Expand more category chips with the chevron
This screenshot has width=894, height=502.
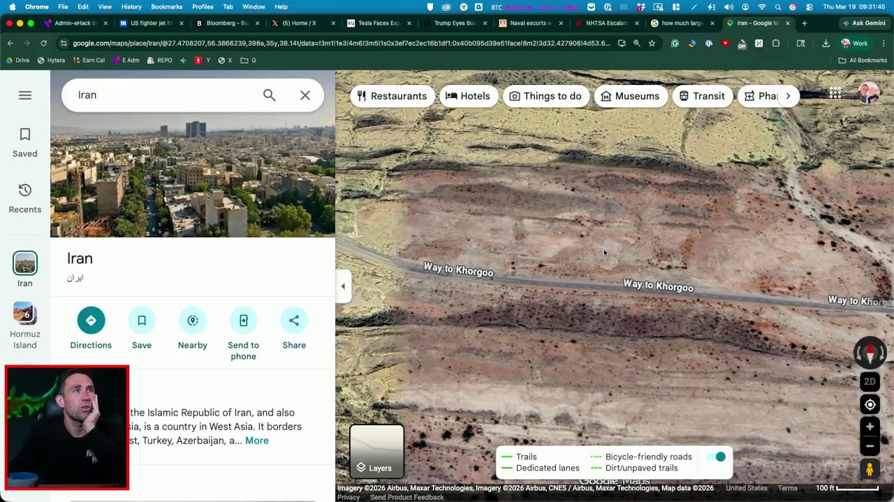point(788,96)
